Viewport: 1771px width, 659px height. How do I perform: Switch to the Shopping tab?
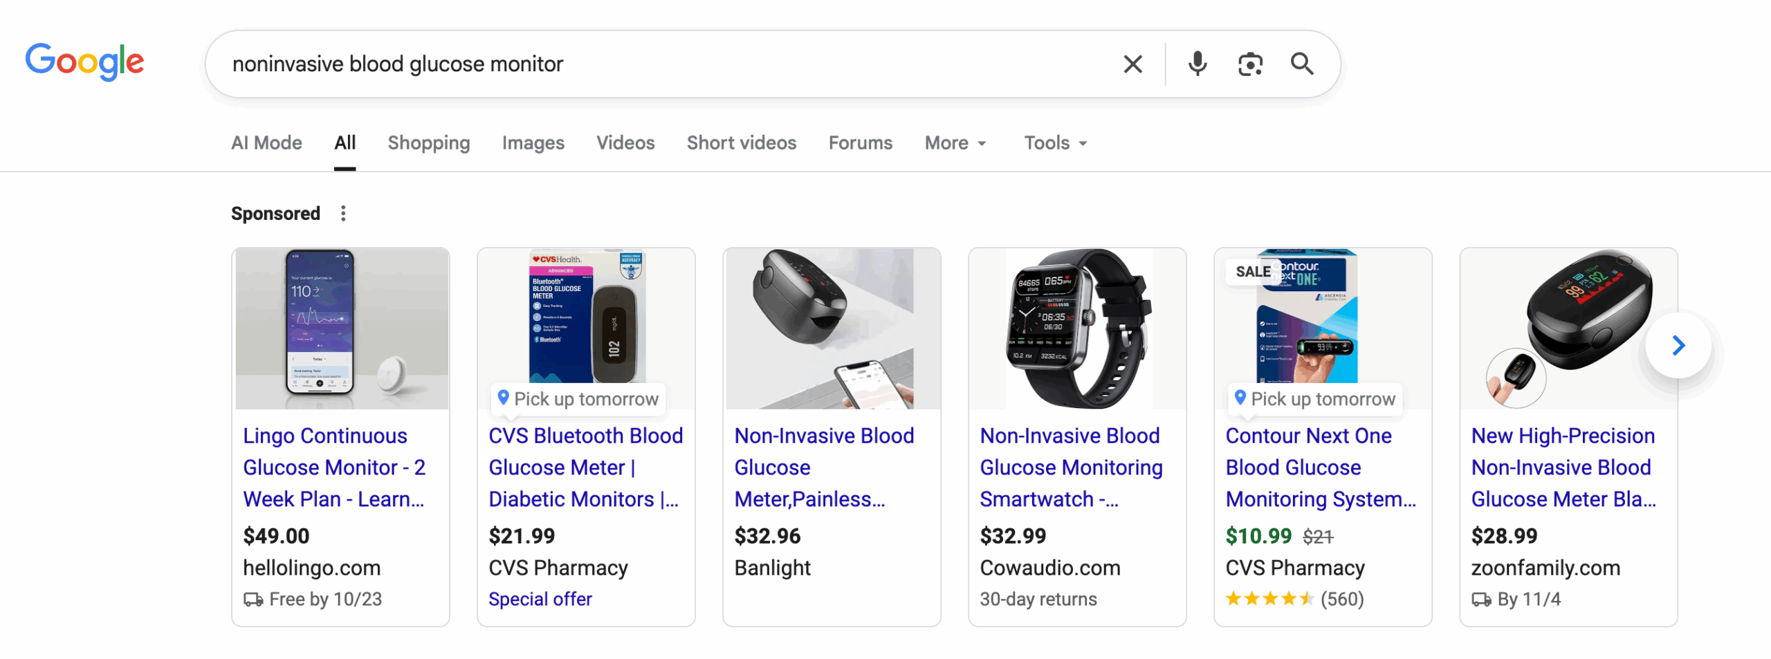pyautogui.click(x=428, y=143)
